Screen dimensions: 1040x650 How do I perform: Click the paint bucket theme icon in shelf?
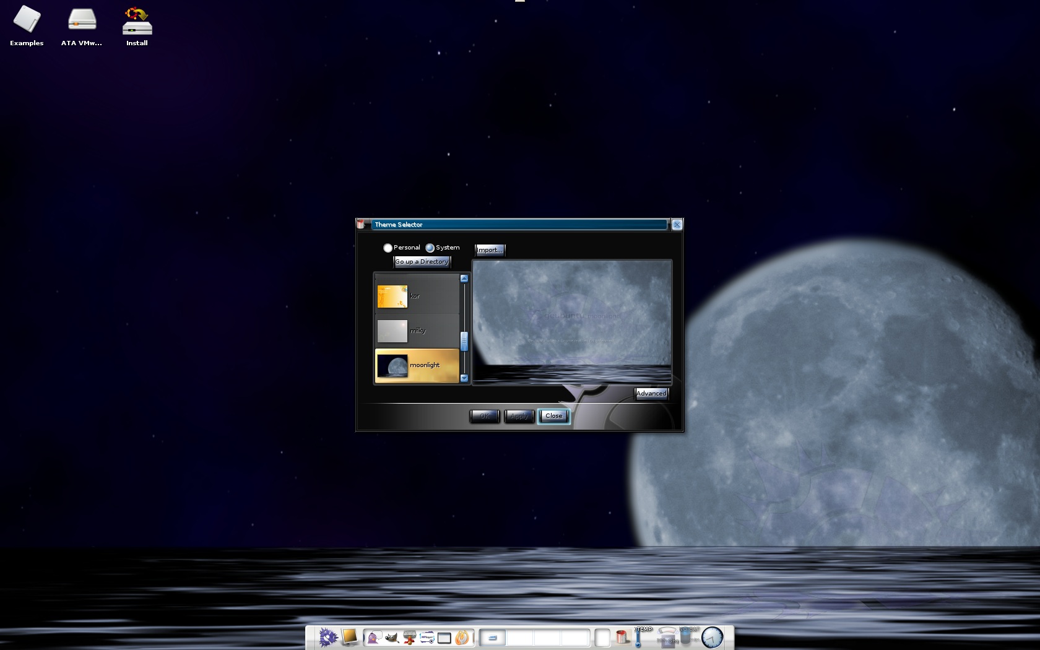coord(623,637)
